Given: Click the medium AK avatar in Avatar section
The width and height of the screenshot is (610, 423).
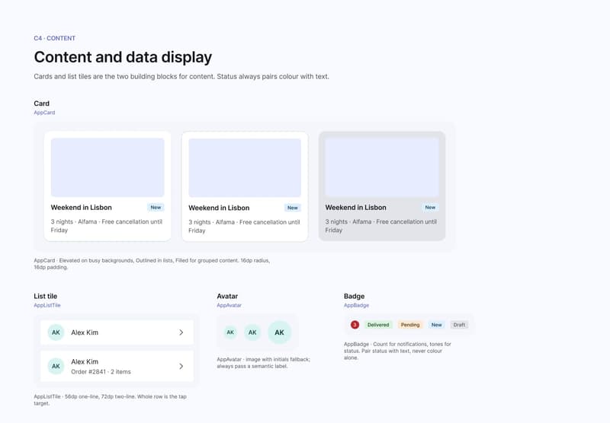Looking at the screenshot, I should pyautogui.click(x=252, y=332).
